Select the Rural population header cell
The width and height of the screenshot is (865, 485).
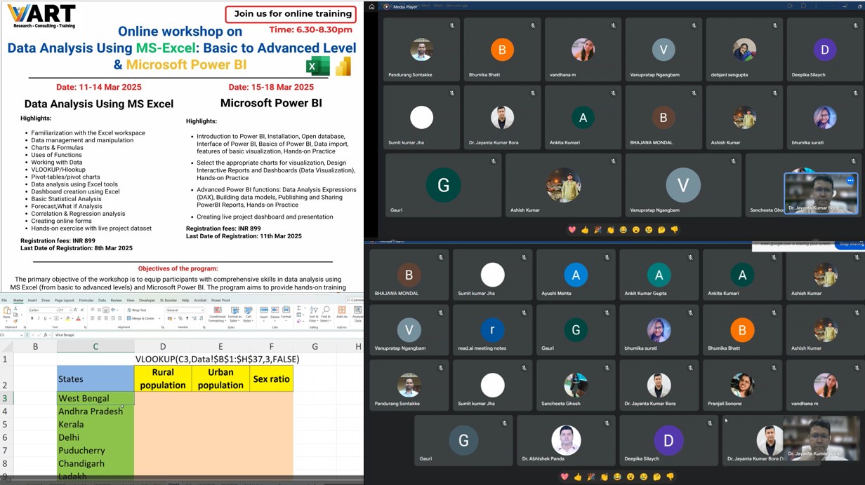(163, 378)
